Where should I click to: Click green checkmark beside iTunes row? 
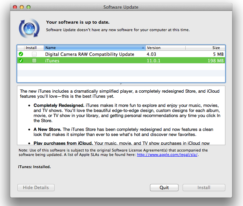(x=21, y=60)
